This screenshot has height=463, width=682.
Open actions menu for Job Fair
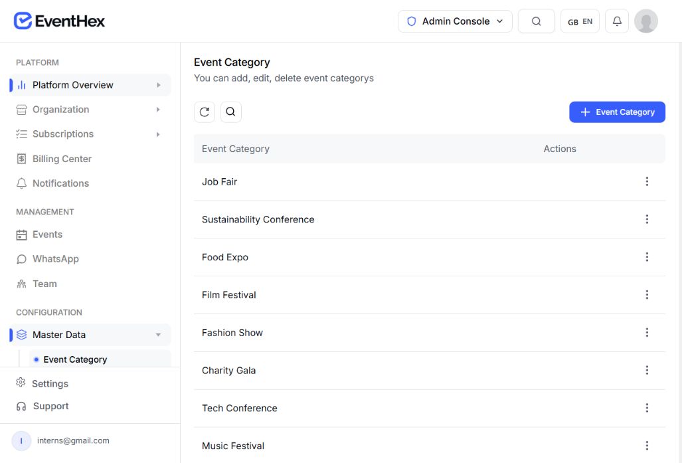point(647,181)
